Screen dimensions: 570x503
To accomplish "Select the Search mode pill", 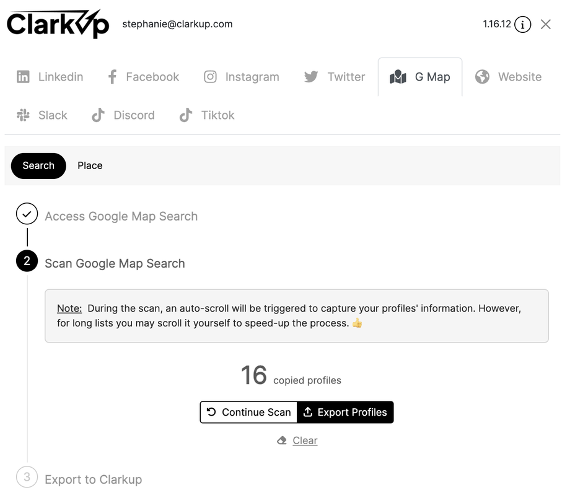I will 38,165.
